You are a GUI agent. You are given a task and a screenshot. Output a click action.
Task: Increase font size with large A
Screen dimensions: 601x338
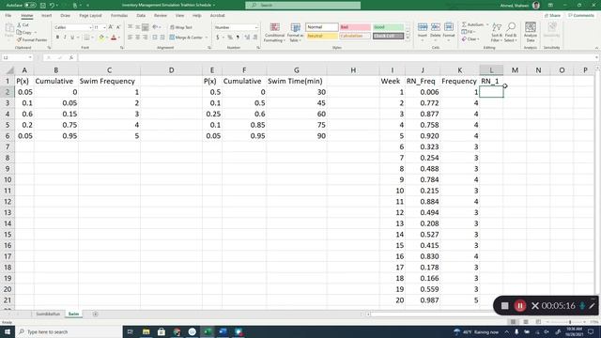click(x=111, y=27)
